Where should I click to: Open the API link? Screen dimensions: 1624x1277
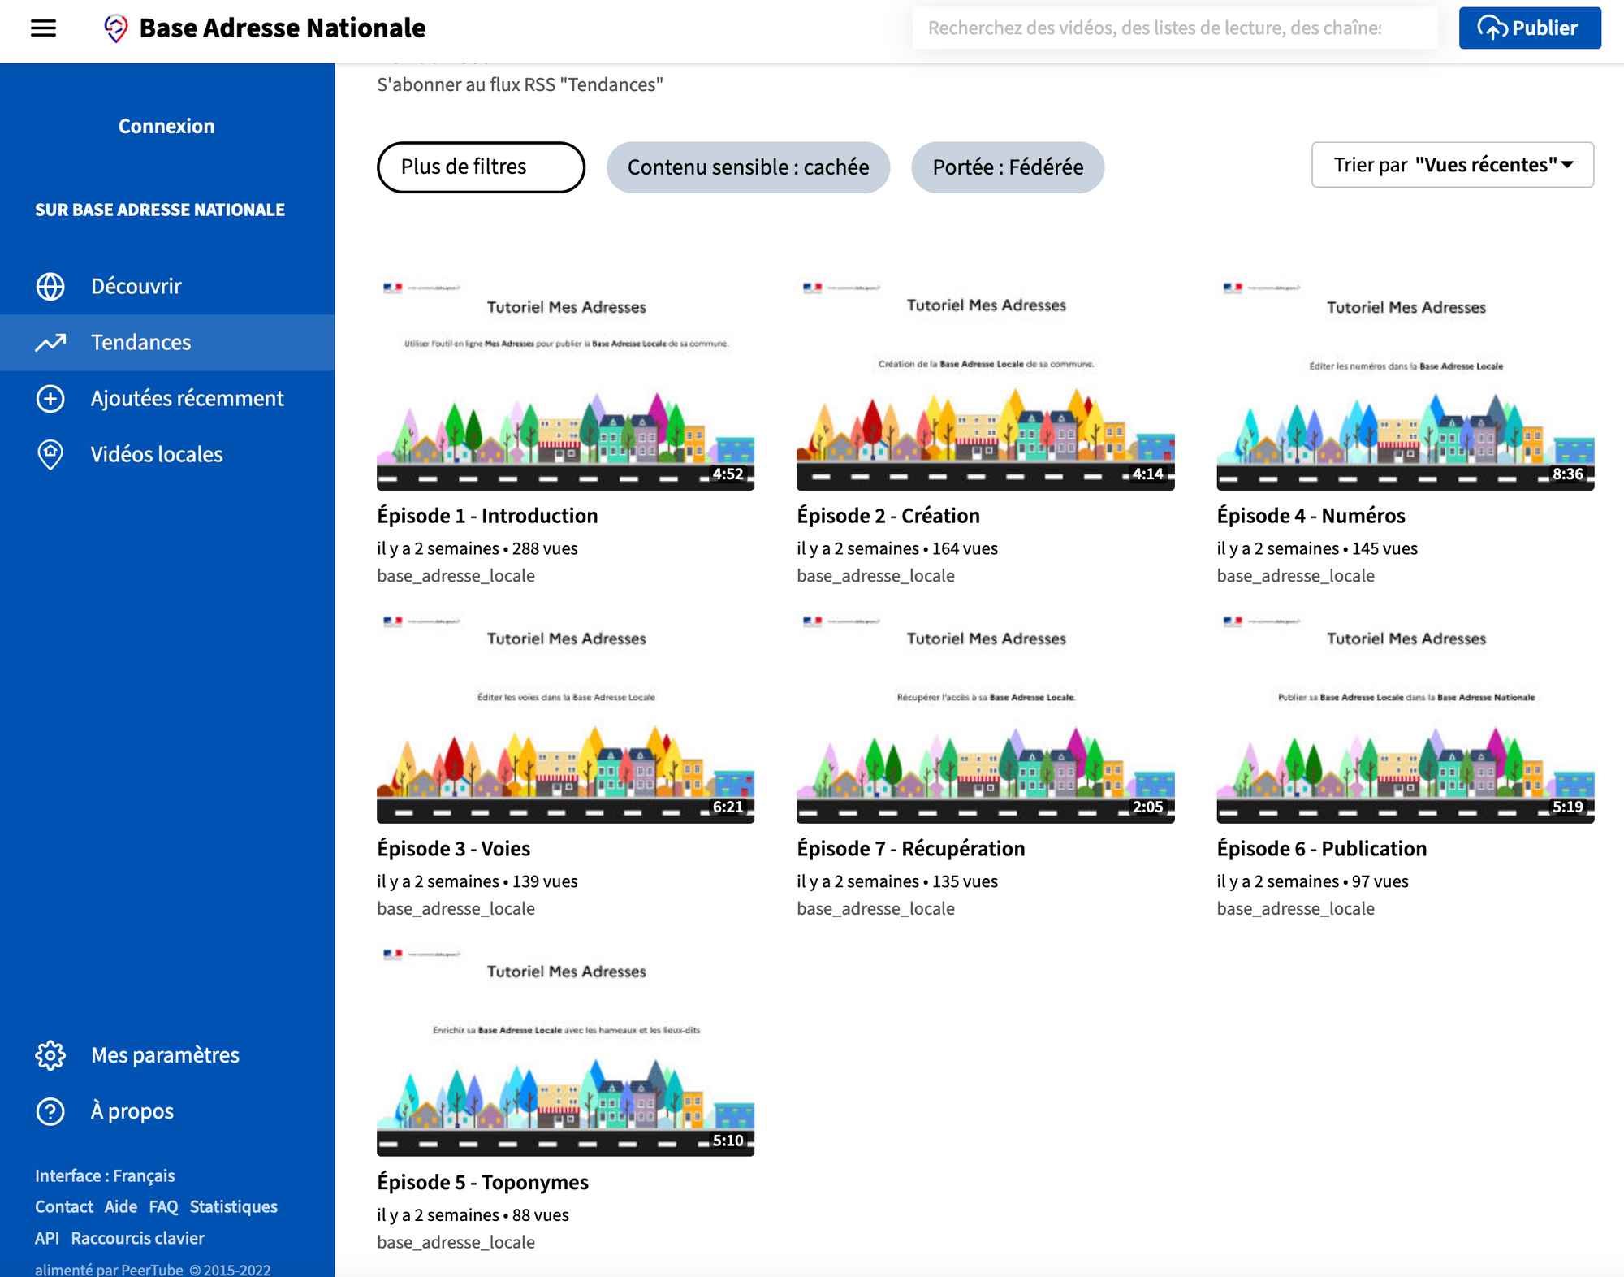(47, 1239)
